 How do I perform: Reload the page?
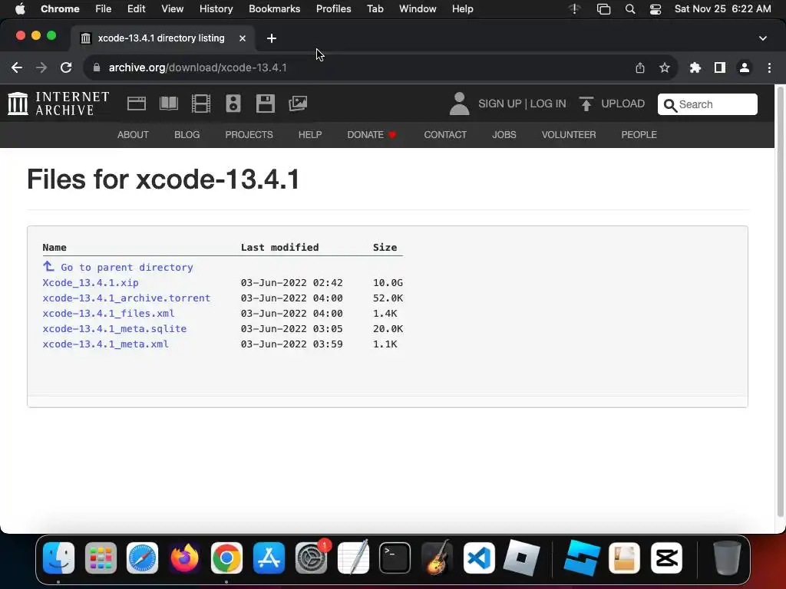click(x=66, y=67)
